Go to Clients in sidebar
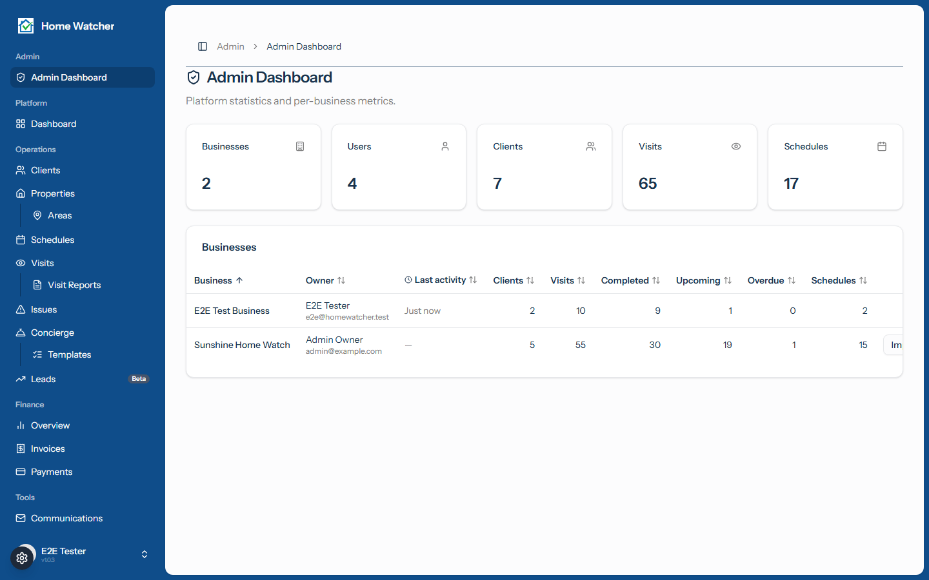The width and height of the screenshot is (929, 580). pyautogui.click(x=83, y=170)
